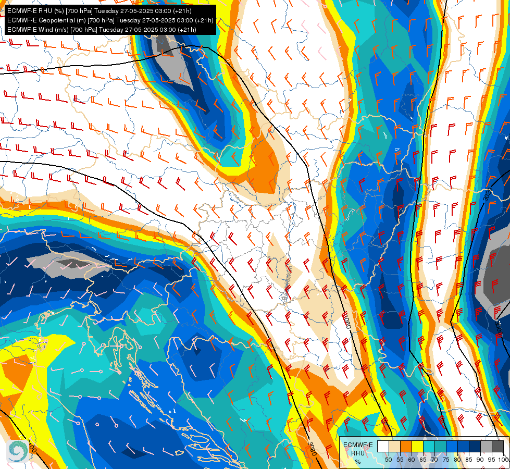Image resolution: width=510 pixels, height=469 pixels.
Task: Select the navy 85-90 legend swatch
Action: [x=475, y=447]
